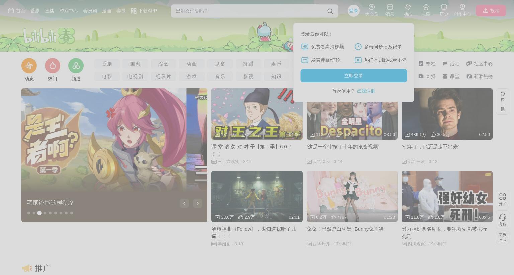Open 会员购 in top navigation

90,11
